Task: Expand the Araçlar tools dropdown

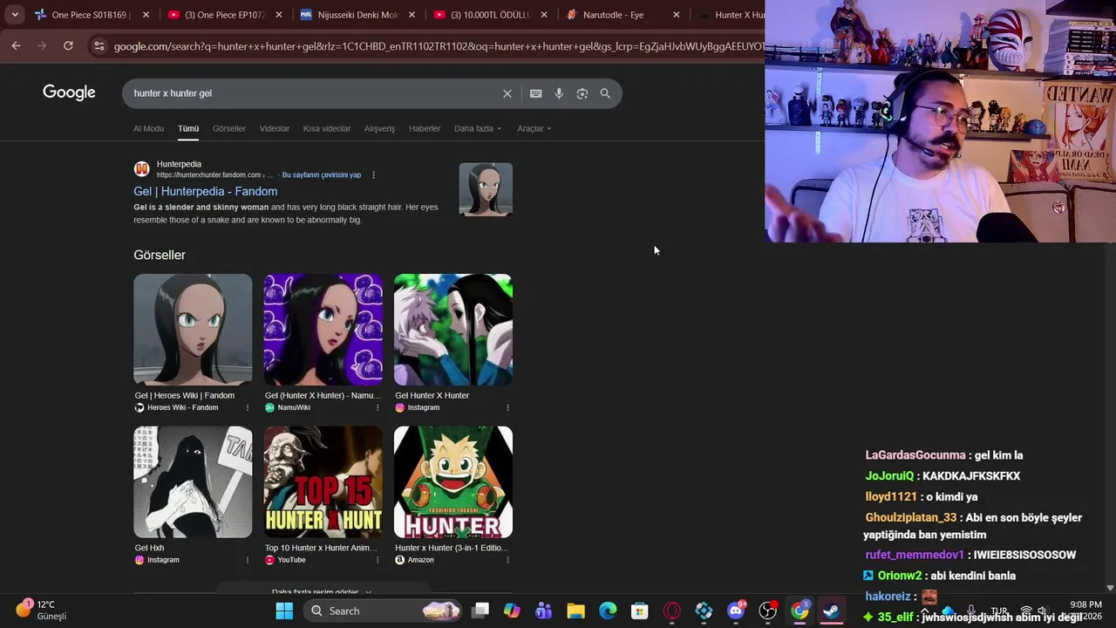Action: pyautogui.click(x=534, y=128)
